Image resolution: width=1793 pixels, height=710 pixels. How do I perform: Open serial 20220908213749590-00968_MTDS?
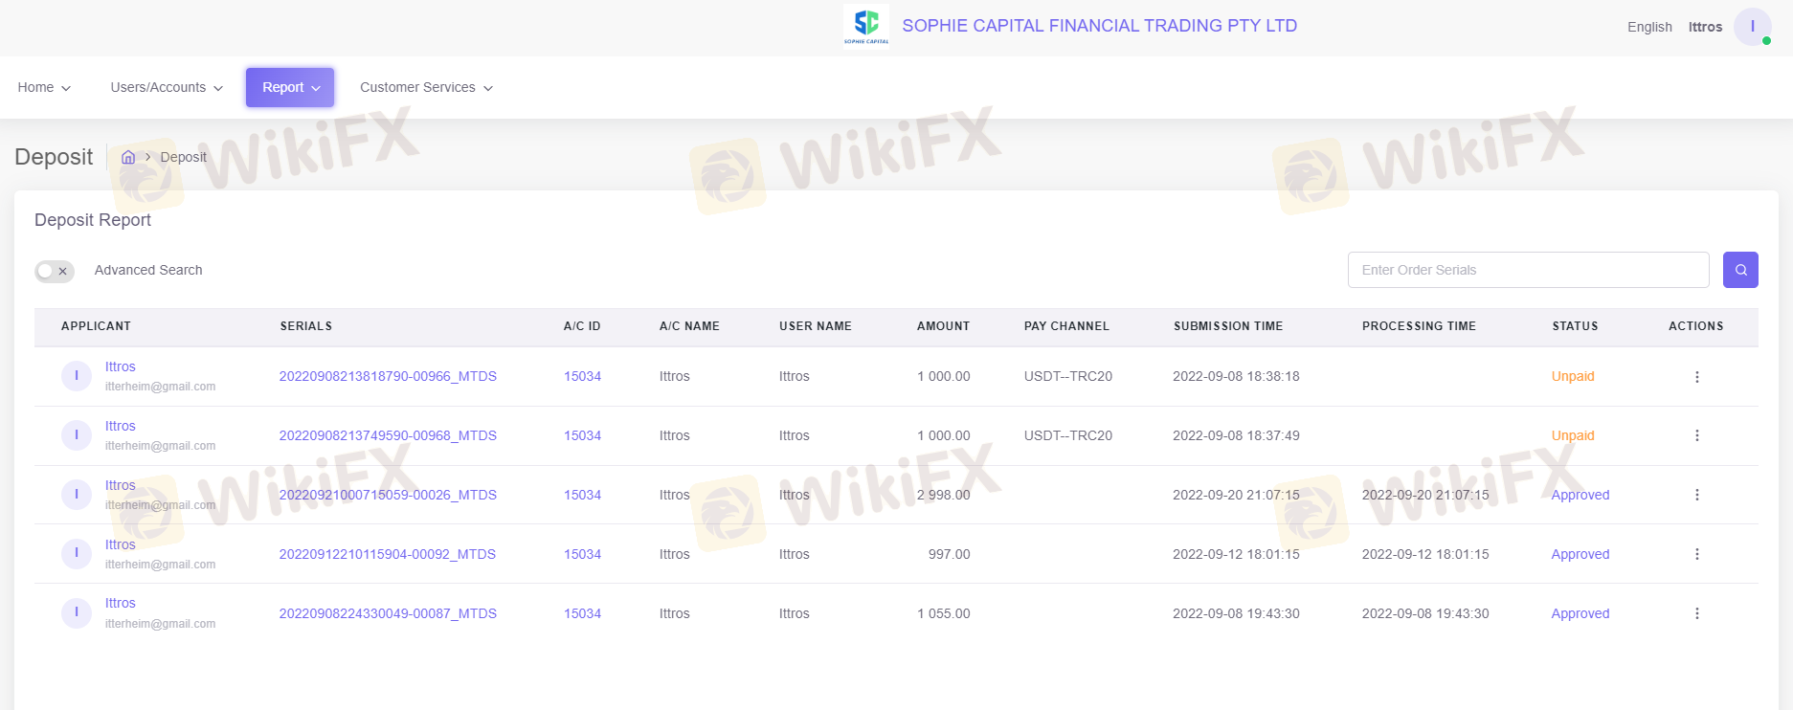[x=388, y=435]
